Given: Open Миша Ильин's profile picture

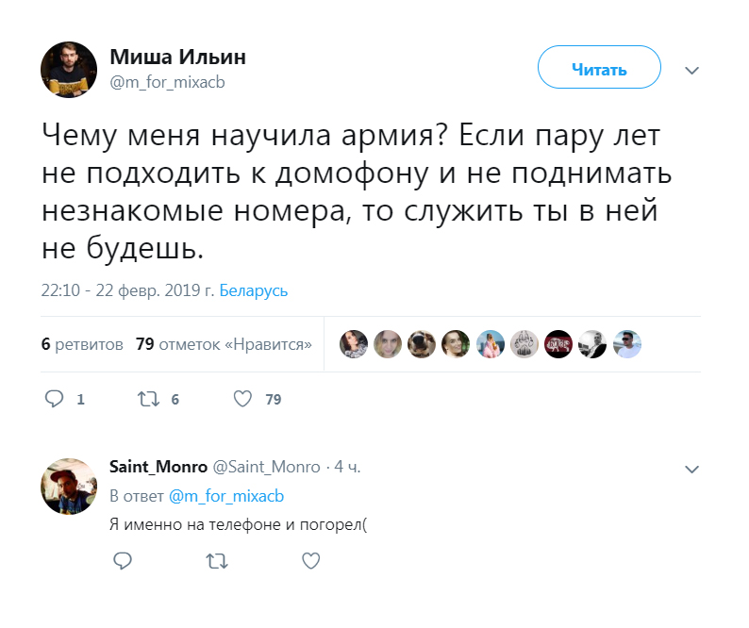Looking at the screenshot, I should [69, 70].
